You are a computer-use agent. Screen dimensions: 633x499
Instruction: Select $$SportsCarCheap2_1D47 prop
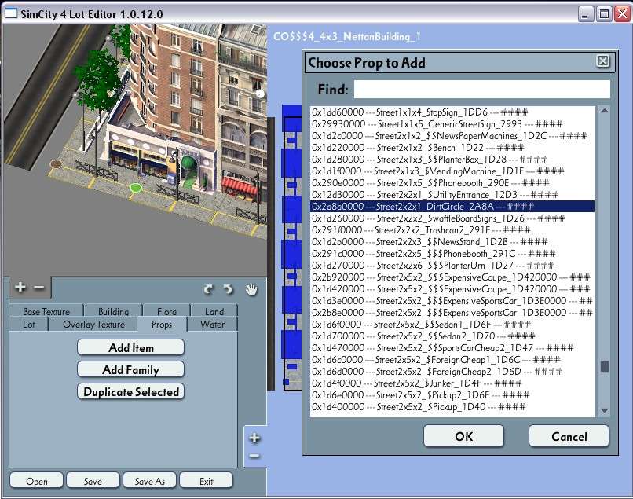coord(452,348)
